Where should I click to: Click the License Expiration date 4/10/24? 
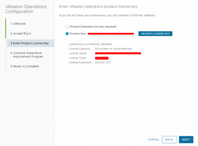click(103, 62)
